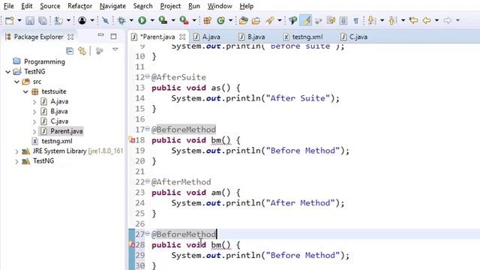
Task: Toggle Link with Editor in Package Explorer
Action: pos(82,51)
